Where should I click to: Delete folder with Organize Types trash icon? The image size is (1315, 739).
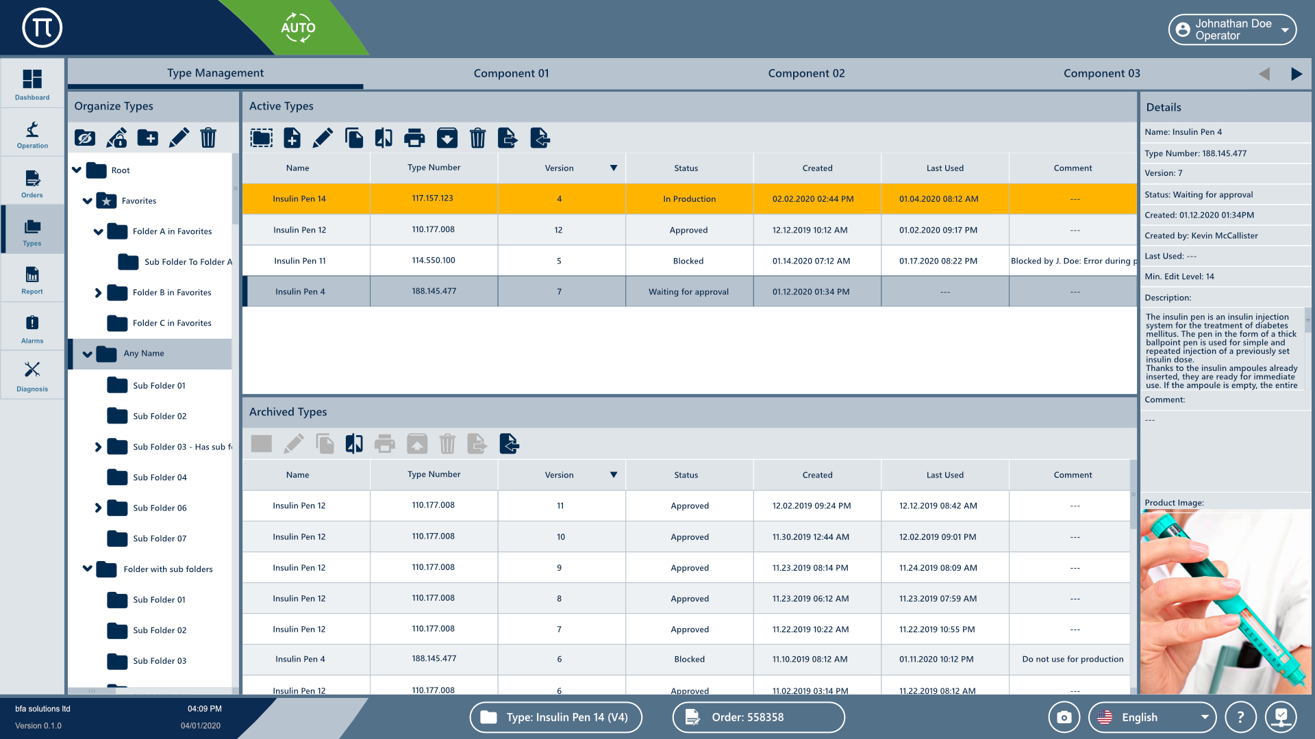(x=208, y=138)
